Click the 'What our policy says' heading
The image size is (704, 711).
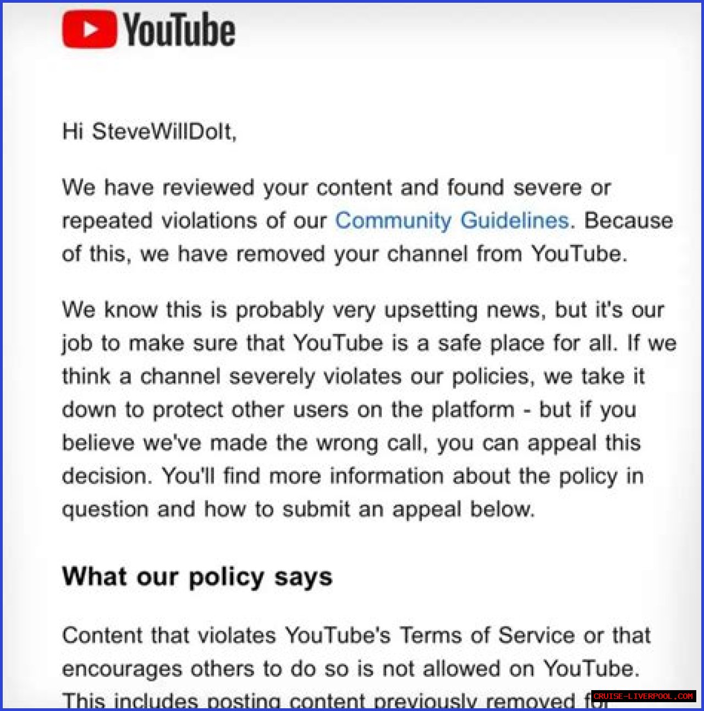197,577
